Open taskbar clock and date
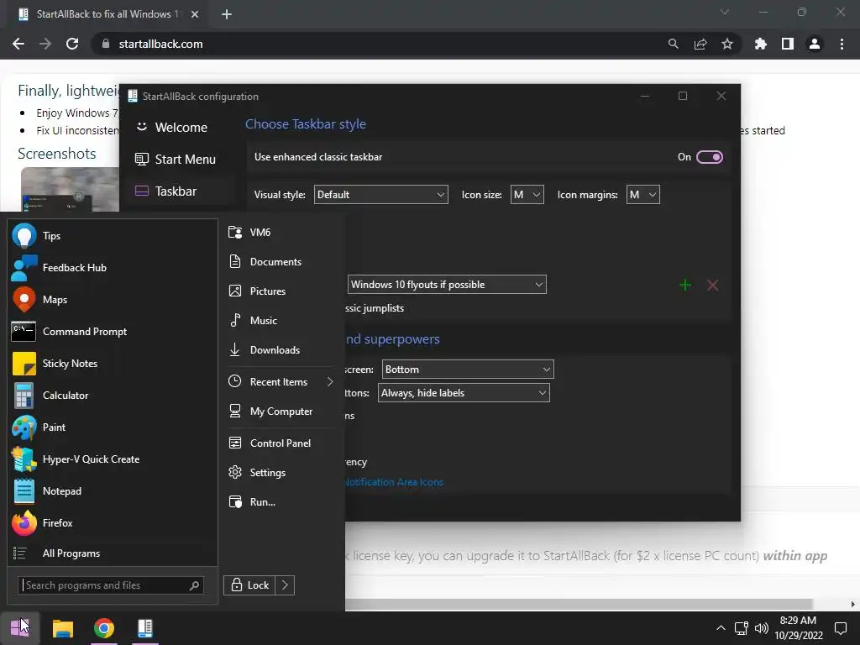 tap(799, 628)
